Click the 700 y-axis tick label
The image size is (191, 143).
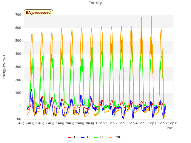click(x=18, y=15)
